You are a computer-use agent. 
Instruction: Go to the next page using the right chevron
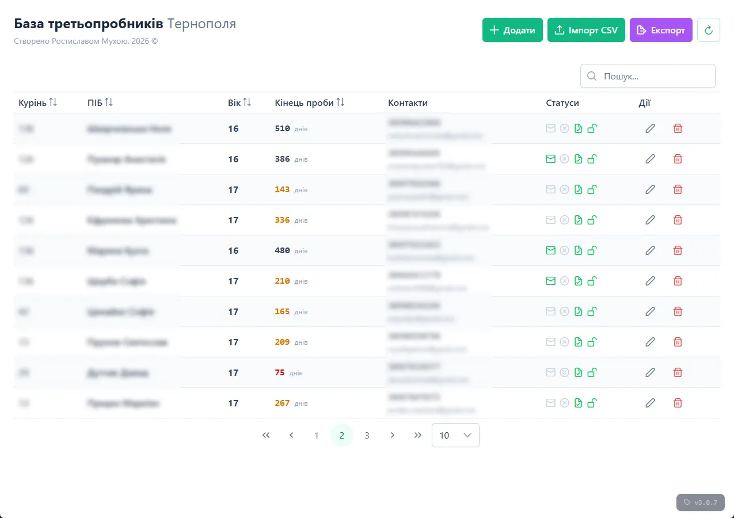click(393, 435)
